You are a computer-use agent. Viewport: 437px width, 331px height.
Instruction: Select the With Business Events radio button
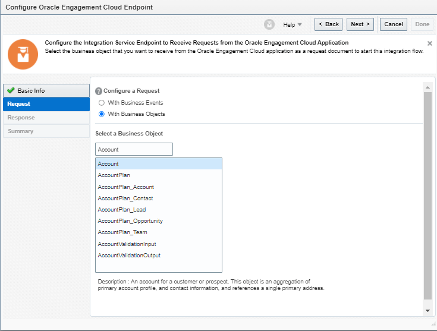[x=102, y=103]
